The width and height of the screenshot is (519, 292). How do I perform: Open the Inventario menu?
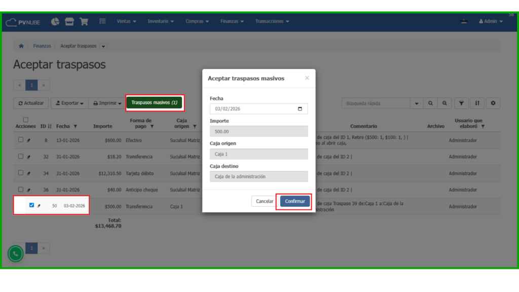pyautogui.click(x=161, y=21)
